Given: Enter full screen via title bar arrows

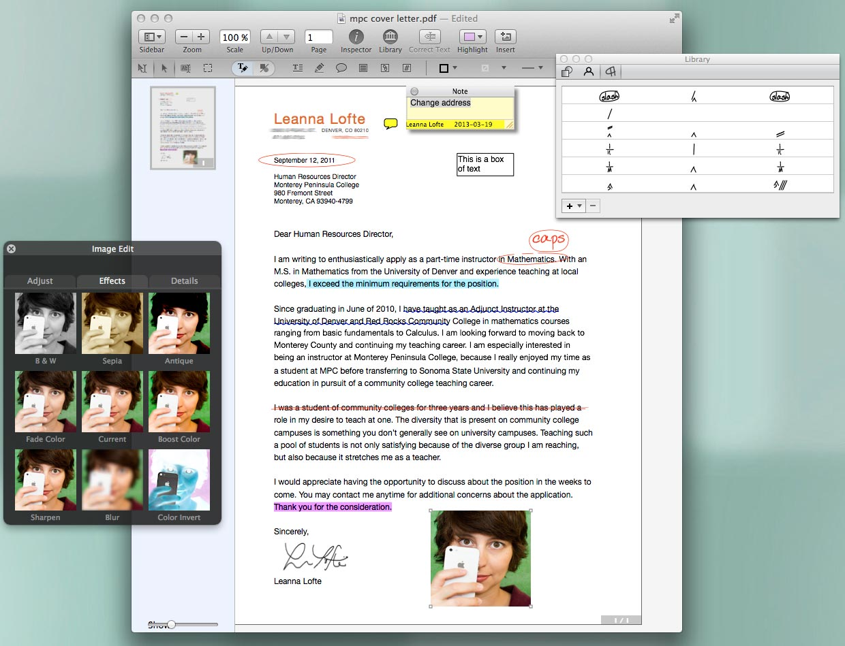Looking at the screenshot, I should click(675, 18).
